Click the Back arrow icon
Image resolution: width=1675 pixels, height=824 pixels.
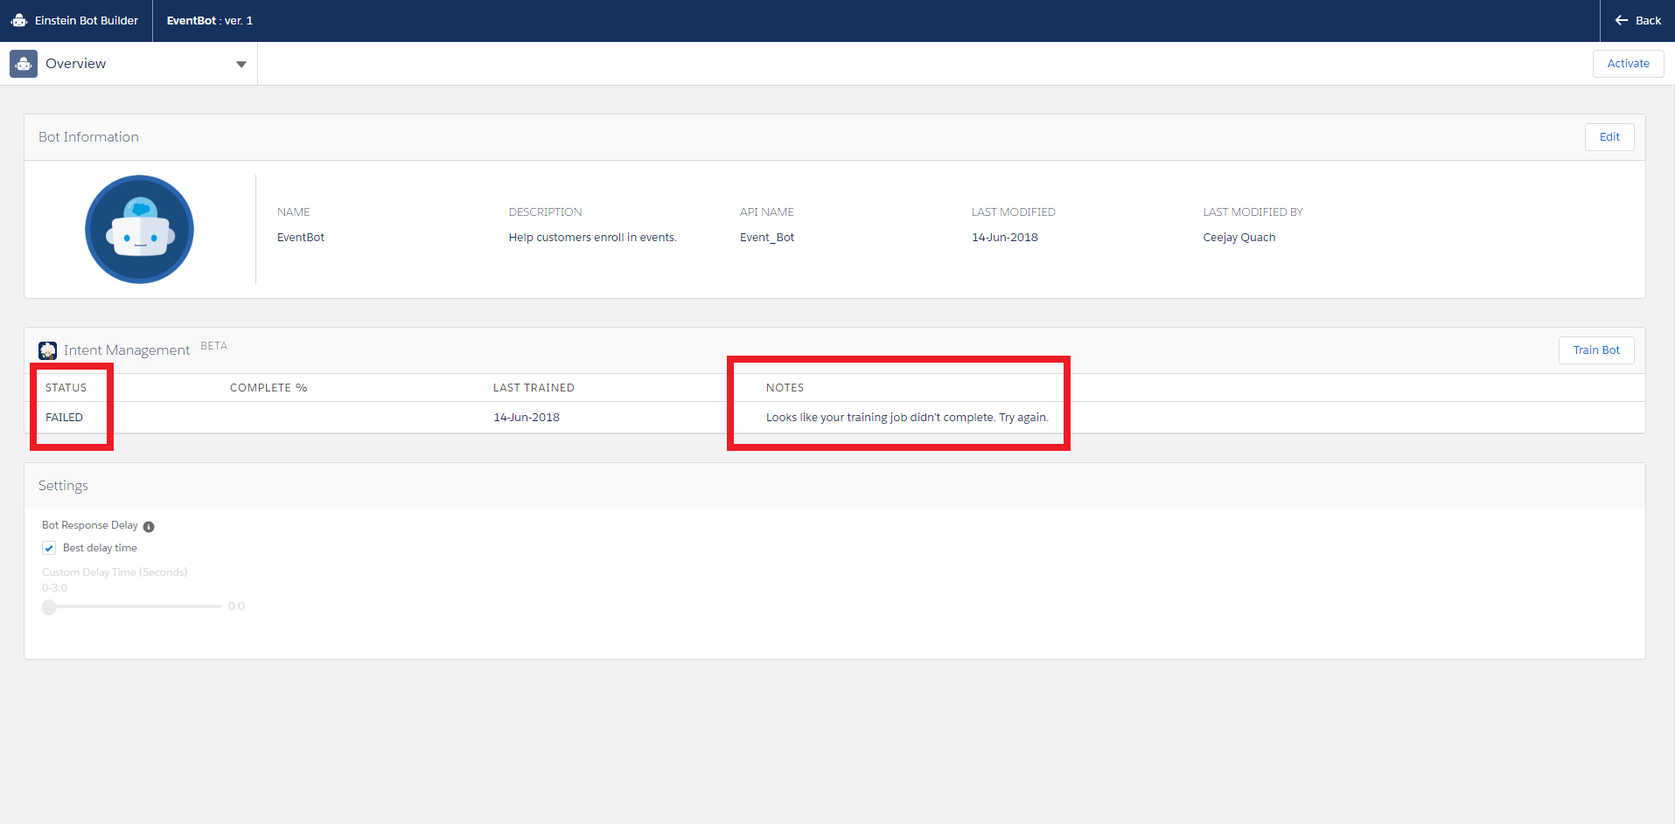click(1622, 20)
